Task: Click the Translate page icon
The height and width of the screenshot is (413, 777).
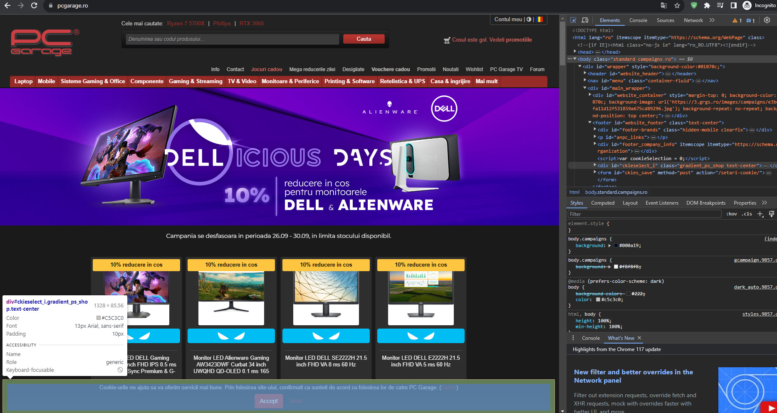Action: click(x=664, y=5)
